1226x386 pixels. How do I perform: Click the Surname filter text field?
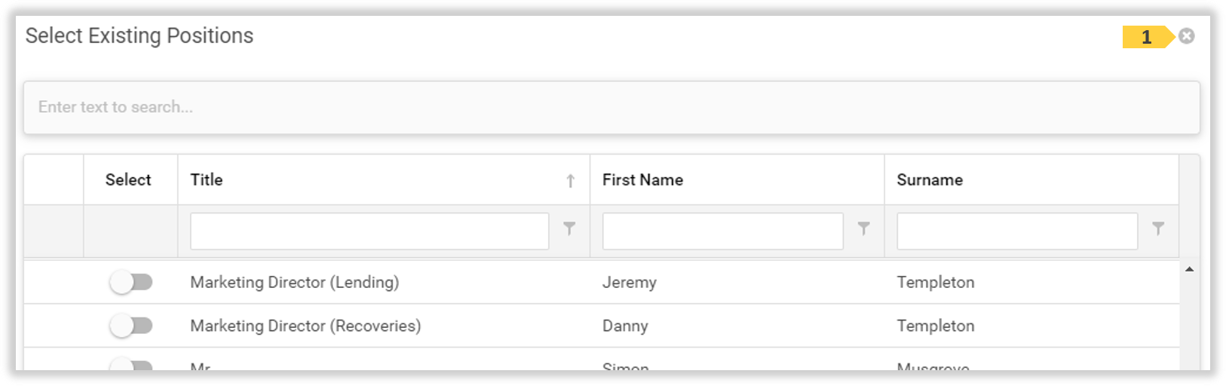coord(1016,231)
